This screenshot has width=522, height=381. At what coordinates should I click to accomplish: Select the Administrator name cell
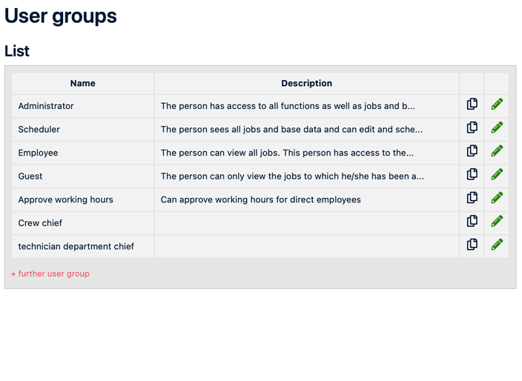click(46, 106)
